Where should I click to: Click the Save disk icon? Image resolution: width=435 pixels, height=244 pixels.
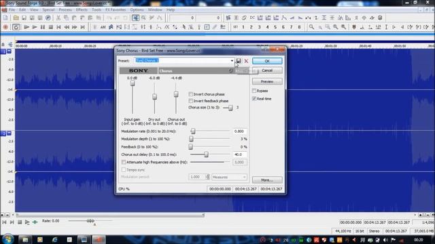tap(24, 18)
